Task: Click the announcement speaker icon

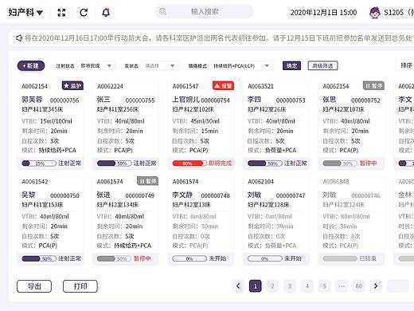Action: coord(19,38)
